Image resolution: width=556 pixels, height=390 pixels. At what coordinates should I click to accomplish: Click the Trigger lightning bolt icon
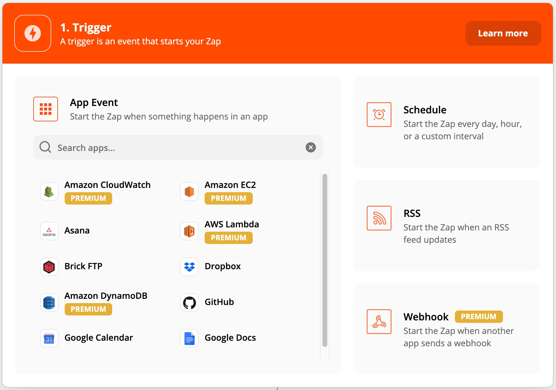[33, 33]
